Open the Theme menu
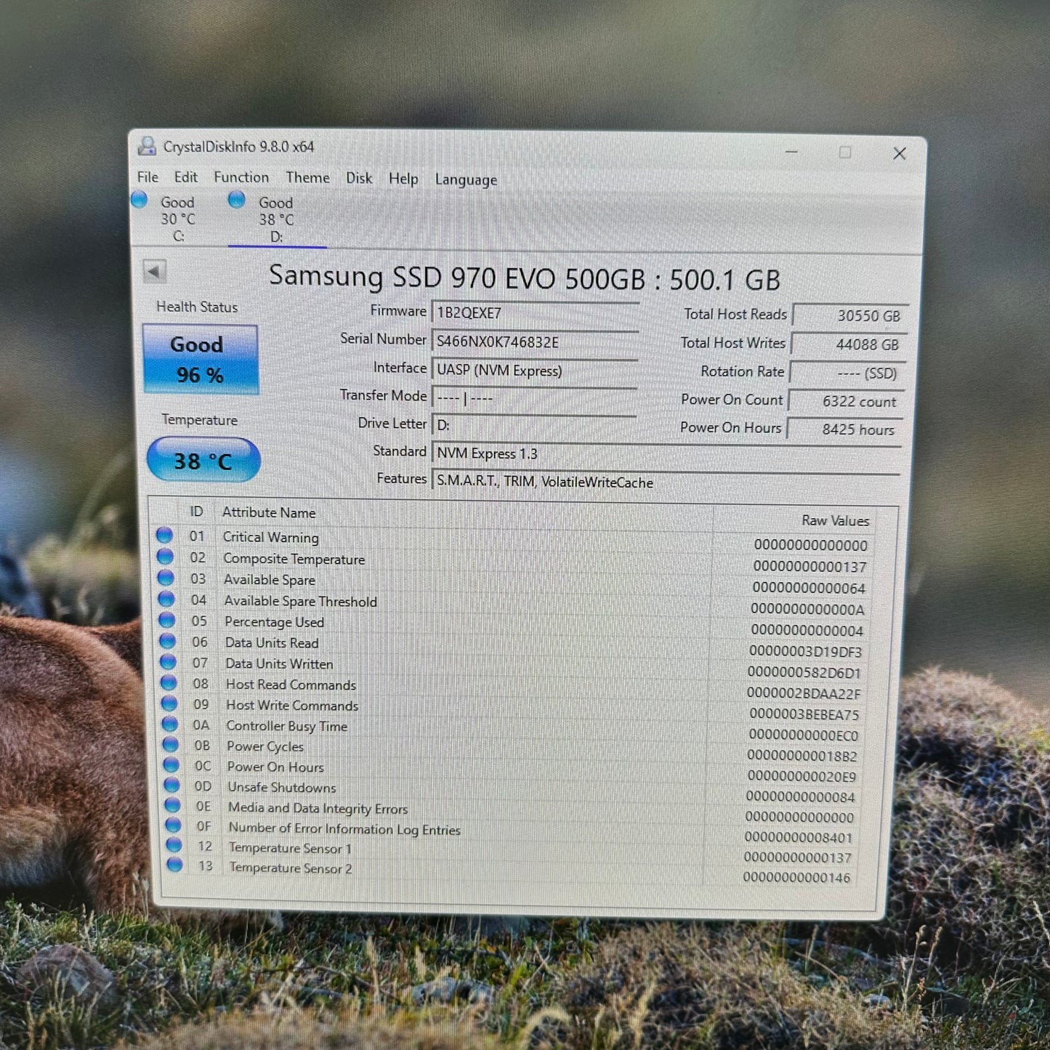Screen dimensions: 1050x1050 tap(307, 177)
